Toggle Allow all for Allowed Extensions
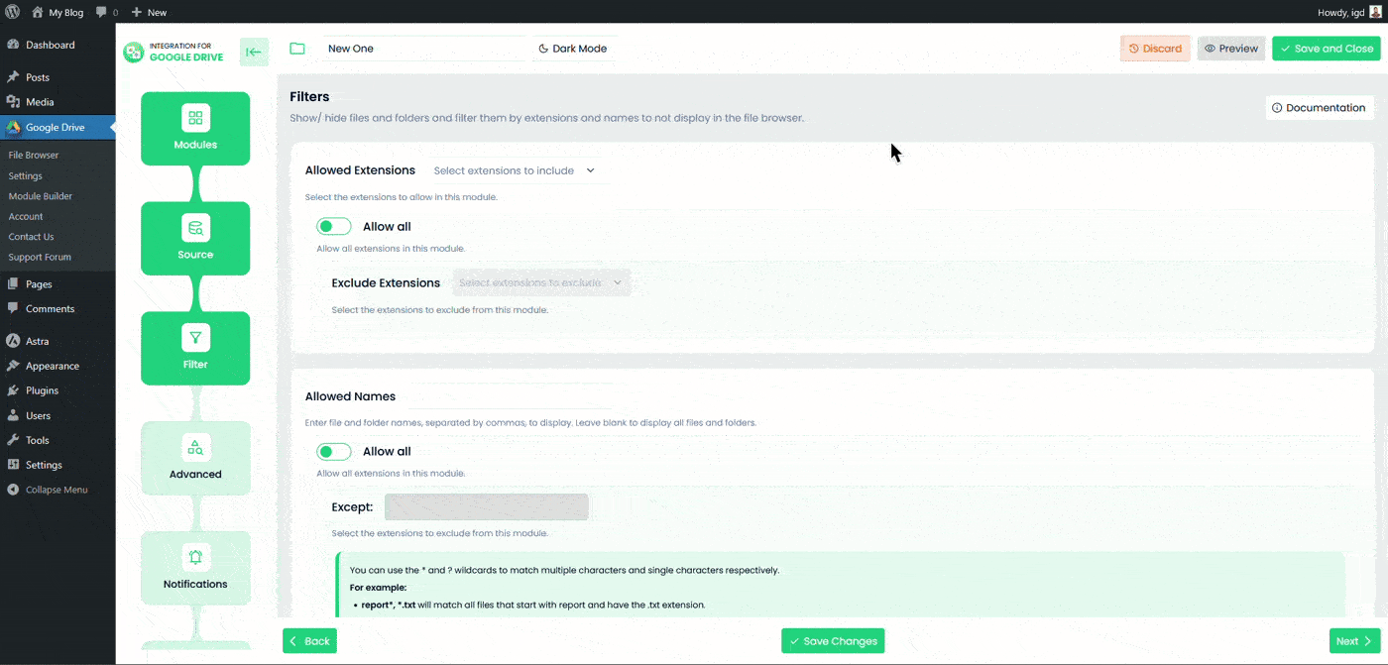Image resolution: width=1388 pixels, height=665 pixels. (x=334, y=227)
